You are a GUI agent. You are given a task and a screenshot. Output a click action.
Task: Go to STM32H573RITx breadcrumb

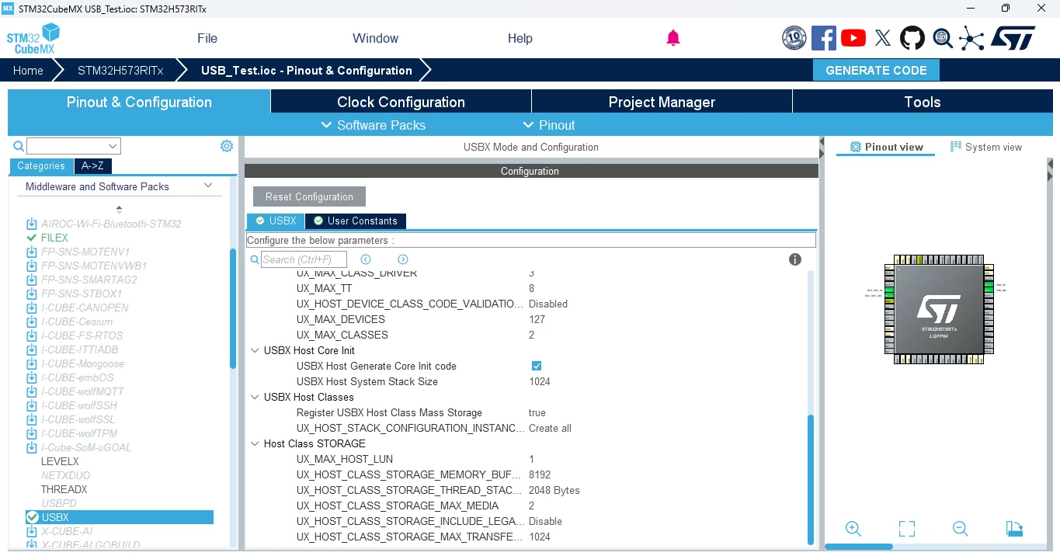(x=120, y=70)
